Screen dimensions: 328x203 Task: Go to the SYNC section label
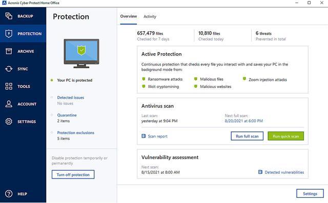coord(23,69)
